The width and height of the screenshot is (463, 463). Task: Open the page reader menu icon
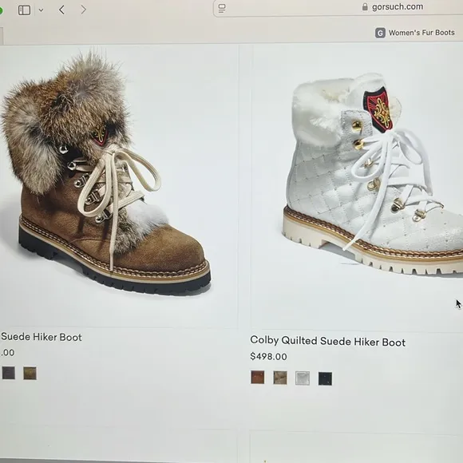coord(222,8)
